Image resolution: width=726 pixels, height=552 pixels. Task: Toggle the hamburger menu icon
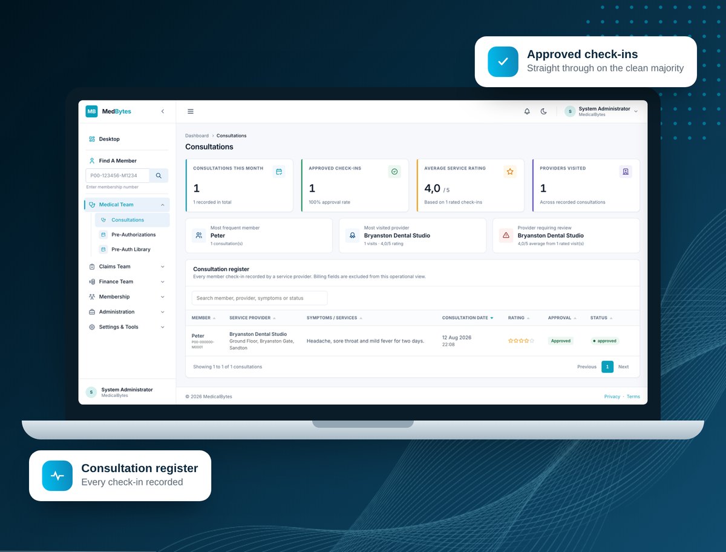[x=191, y=111]
